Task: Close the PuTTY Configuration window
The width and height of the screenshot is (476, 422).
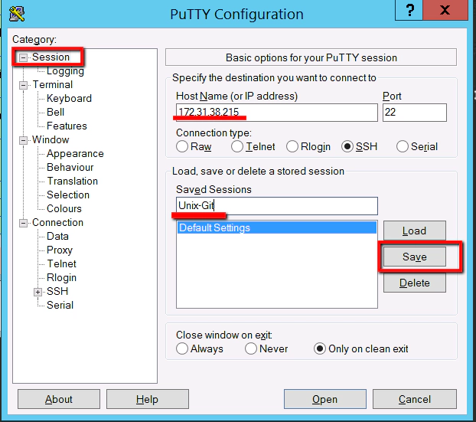Action: [x=445, y=10]
